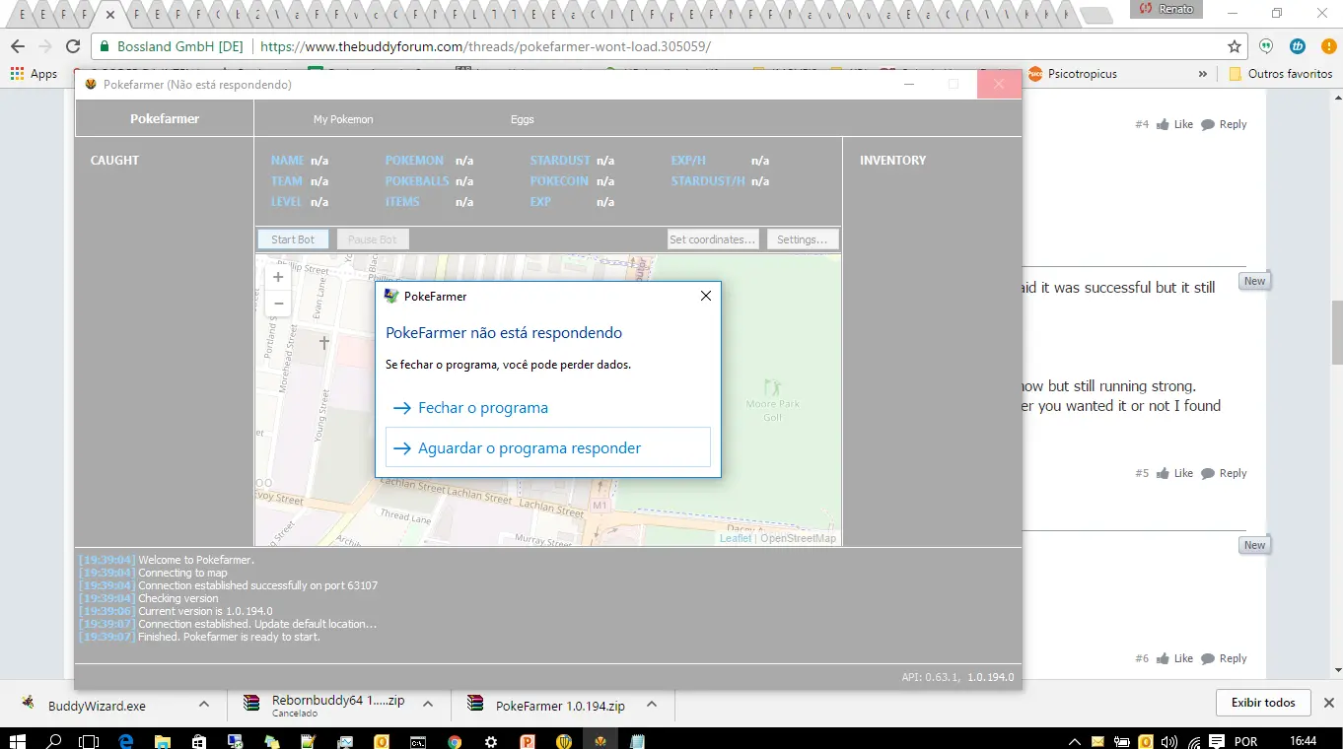This screenshot has height=749, width=1343.
Task: Open Task View on taskbar
Action: (90, 740)
